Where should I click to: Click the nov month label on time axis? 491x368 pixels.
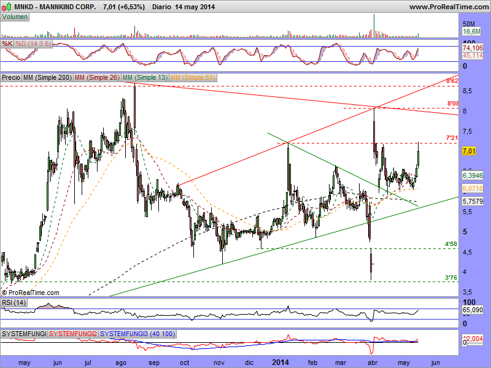219,362
